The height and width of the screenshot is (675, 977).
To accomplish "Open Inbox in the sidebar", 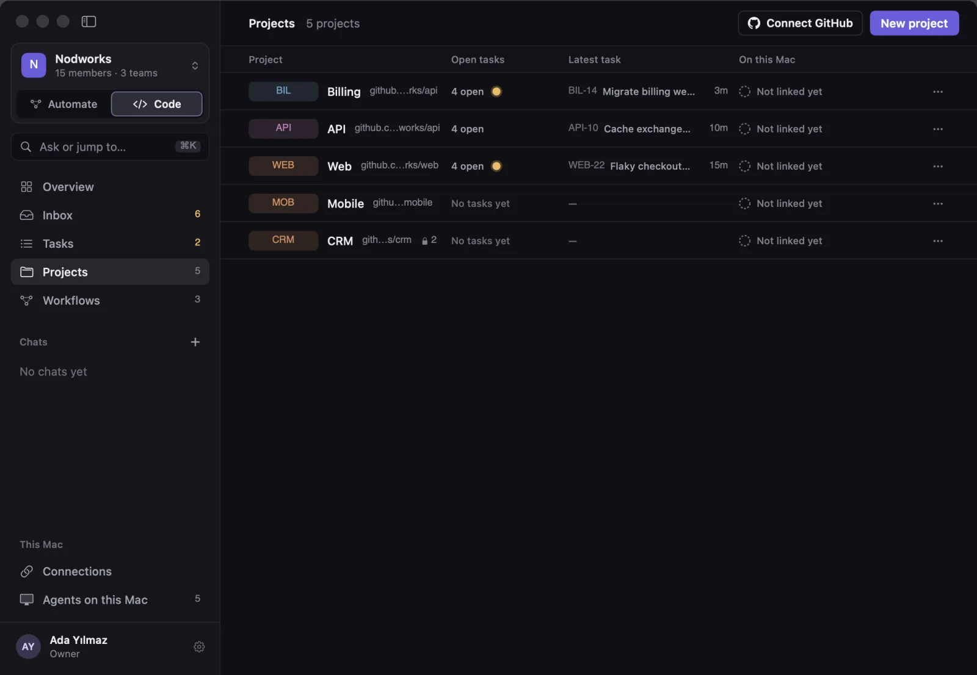I will click(110, 215).
